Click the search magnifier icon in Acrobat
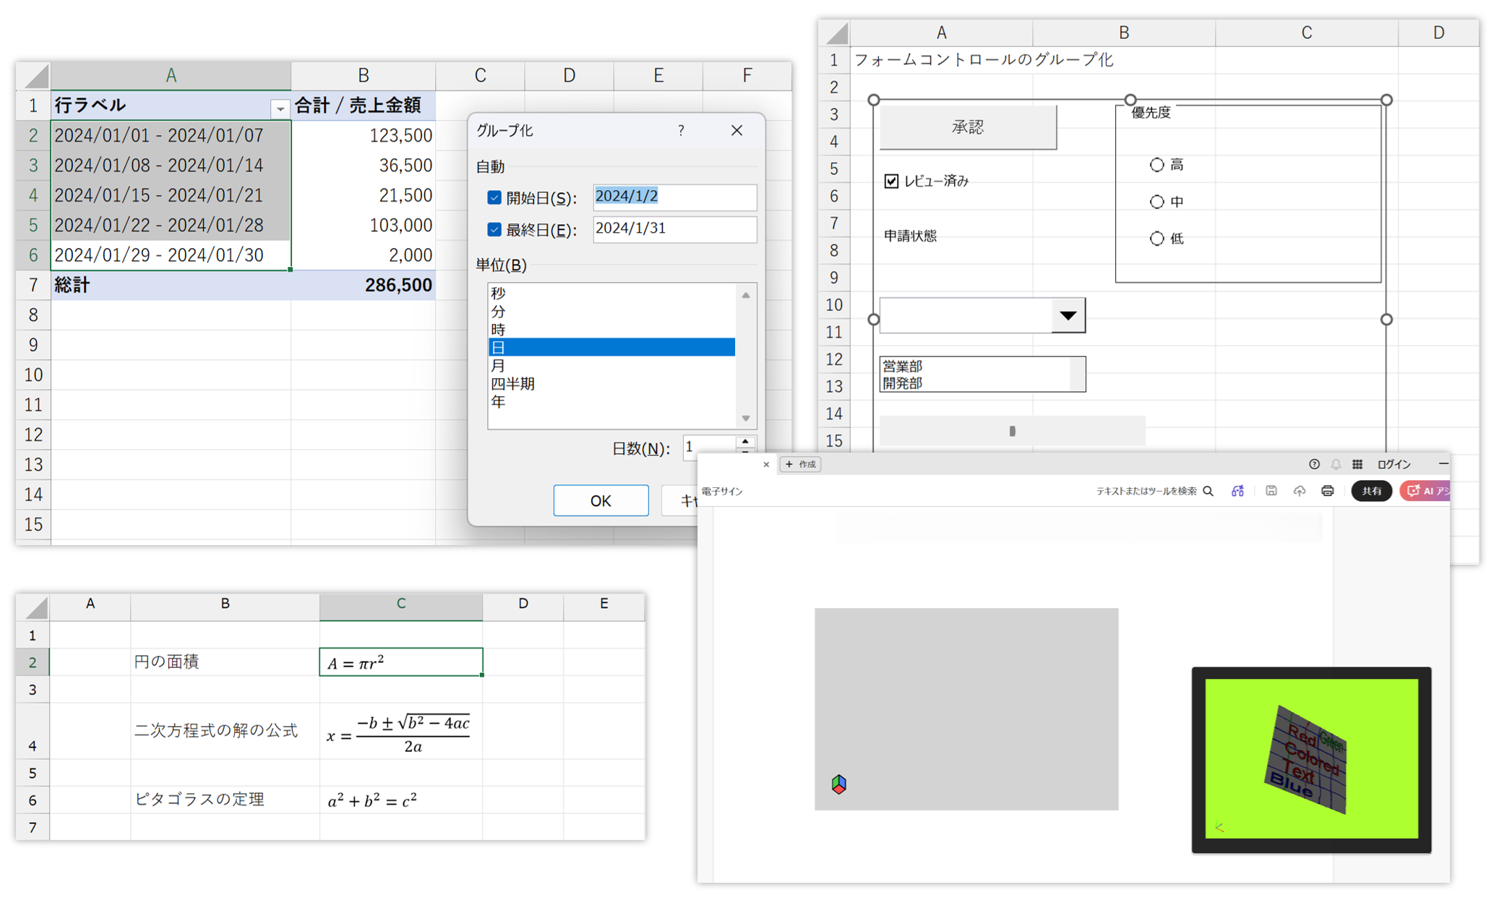This screenshot has width=1499, height=903. pyautogui.click(x=1208, y=491)
